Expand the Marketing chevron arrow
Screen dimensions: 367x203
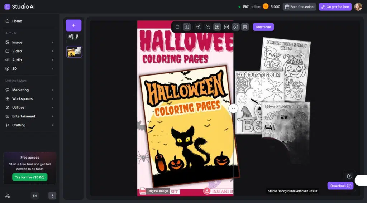click(52, 90)
